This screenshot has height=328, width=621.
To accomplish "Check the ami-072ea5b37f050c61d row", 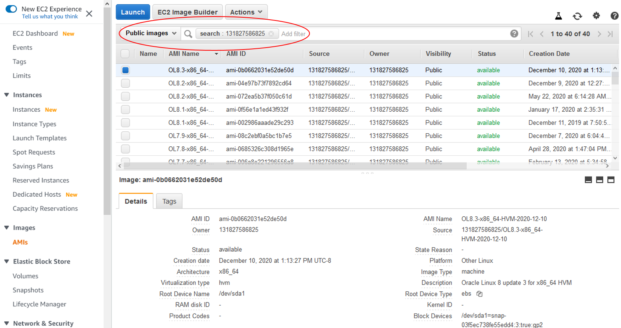I will click(x=125, y=96).
